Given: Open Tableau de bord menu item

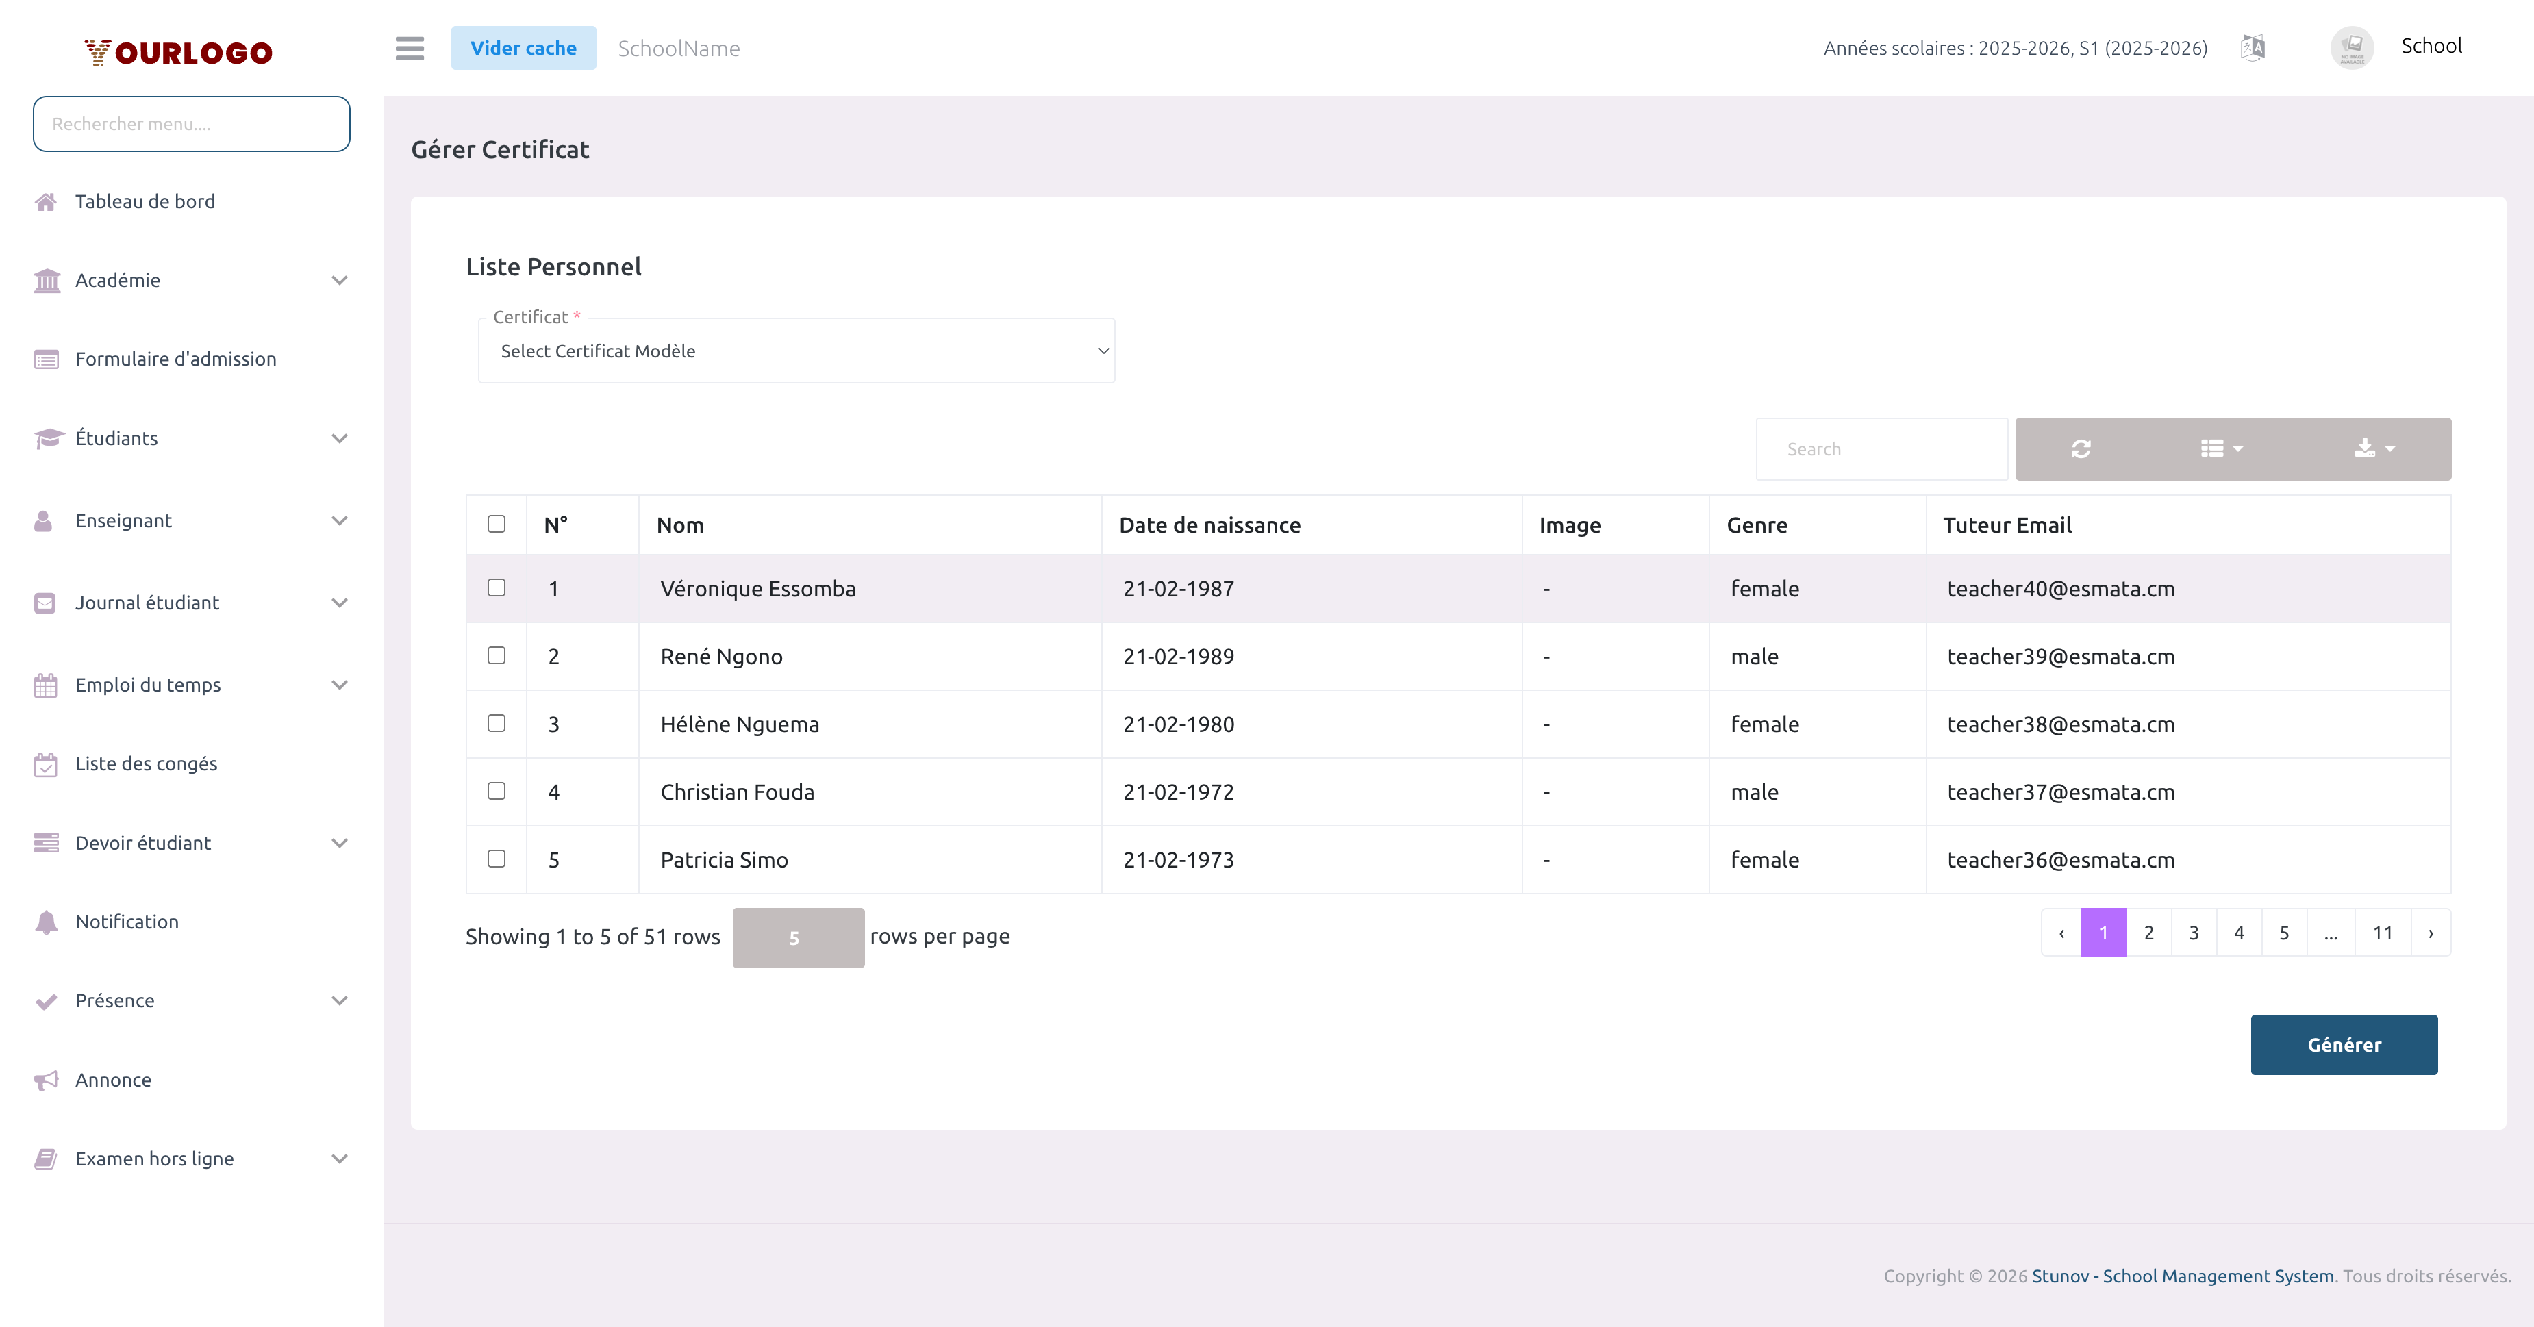Looking at the screenshot, I should [x=145, y=202].
